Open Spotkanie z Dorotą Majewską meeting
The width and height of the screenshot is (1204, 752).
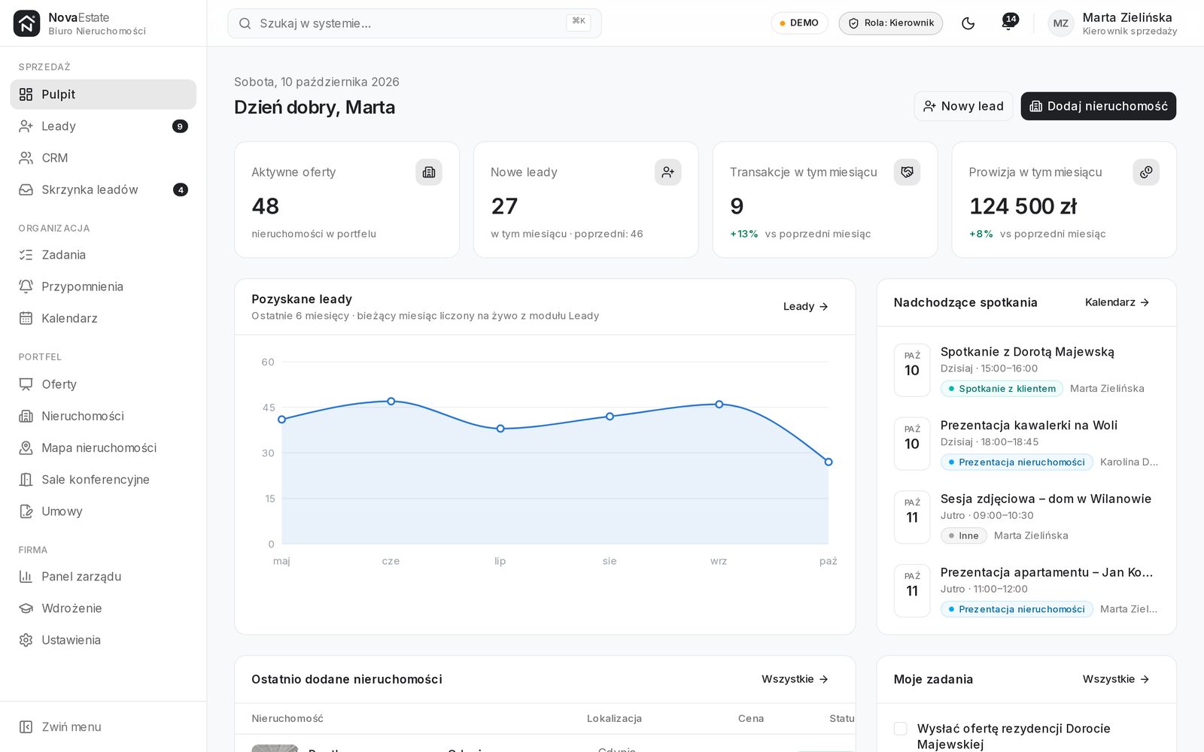[1026, 370]
